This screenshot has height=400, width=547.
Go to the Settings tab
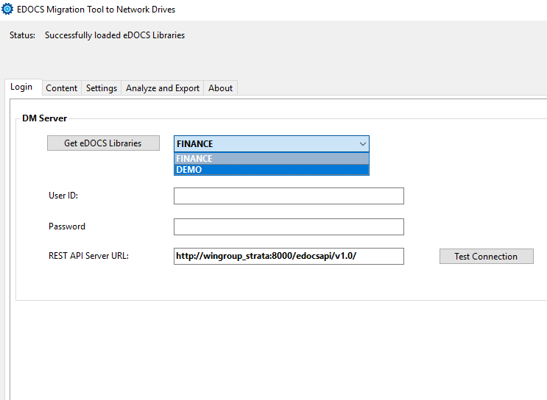click(x=102, y=88)
